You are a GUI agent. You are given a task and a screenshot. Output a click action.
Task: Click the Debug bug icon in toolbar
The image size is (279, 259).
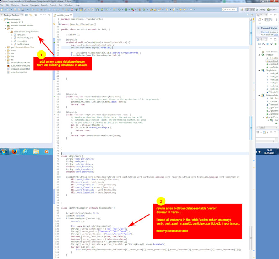(119, 9)
